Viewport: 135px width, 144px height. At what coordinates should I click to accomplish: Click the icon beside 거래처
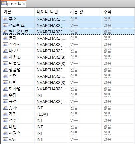pyautogui.click(x=5, y=44)
